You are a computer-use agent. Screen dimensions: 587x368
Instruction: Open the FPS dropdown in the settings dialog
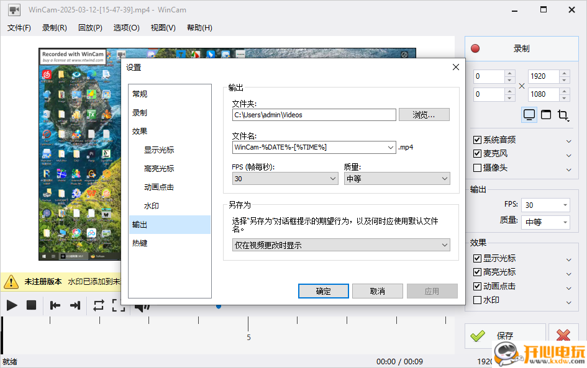[284, 178]
